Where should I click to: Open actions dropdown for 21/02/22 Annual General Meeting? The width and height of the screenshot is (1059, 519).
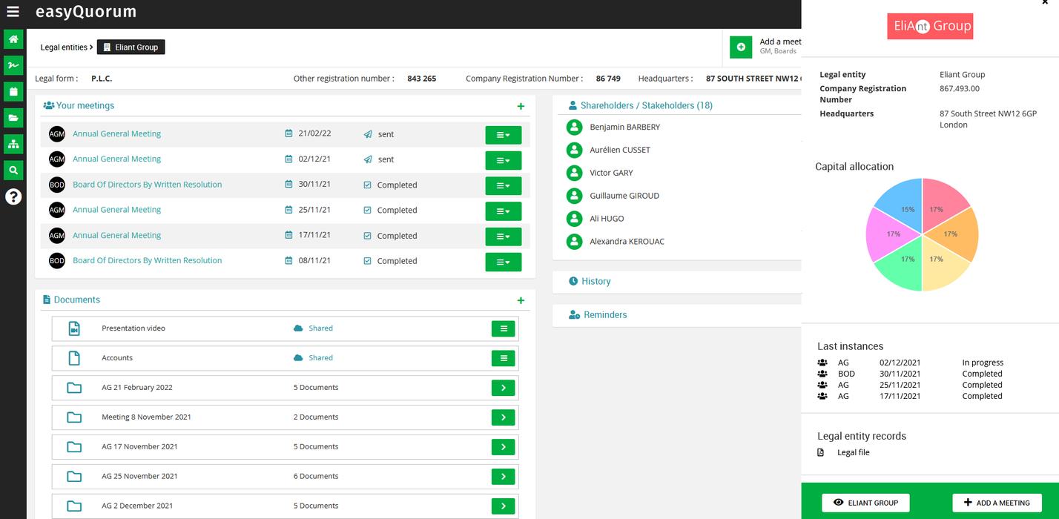point(503,135)
